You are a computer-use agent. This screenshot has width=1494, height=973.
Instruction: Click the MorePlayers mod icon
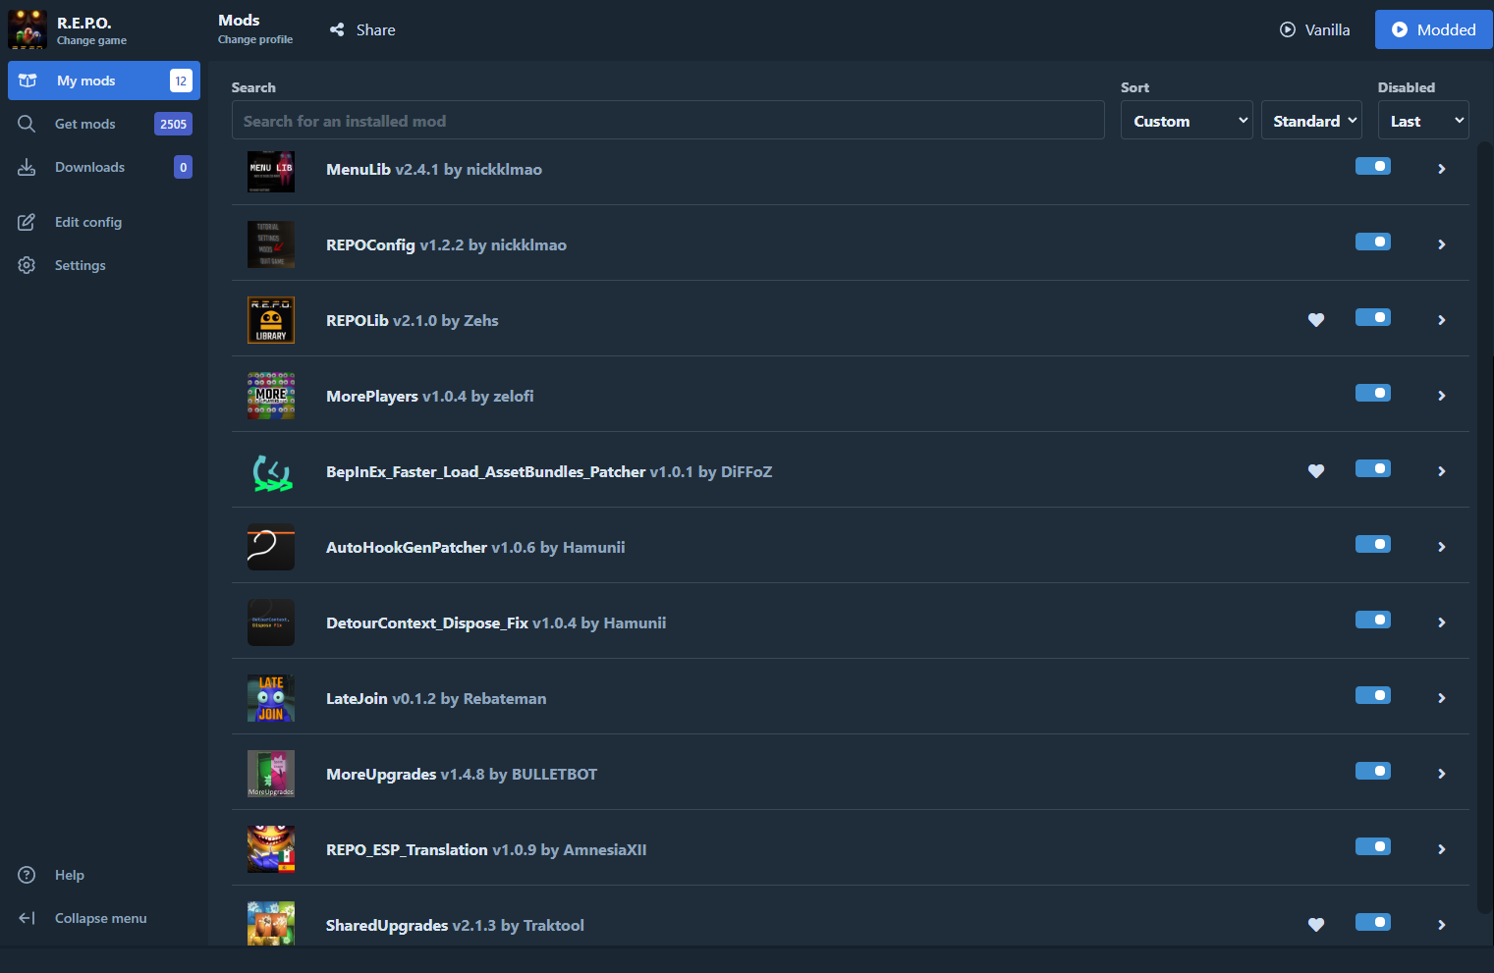(271, 396)
